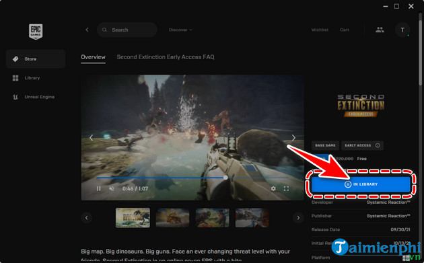
Task: Select the second thumbnail with orange dinosaur
Action: [172, 218]
